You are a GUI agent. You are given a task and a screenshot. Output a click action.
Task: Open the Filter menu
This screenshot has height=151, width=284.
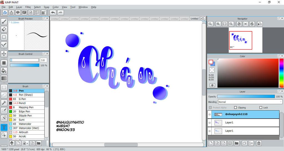click(x=28, y=7)
